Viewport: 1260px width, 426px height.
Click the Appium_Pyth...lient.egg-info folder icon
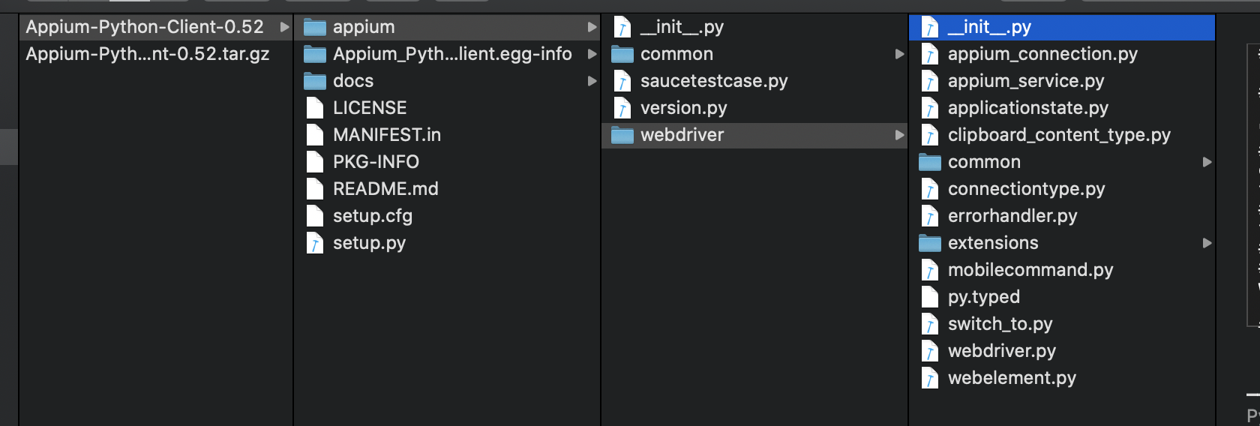[314, 55]
